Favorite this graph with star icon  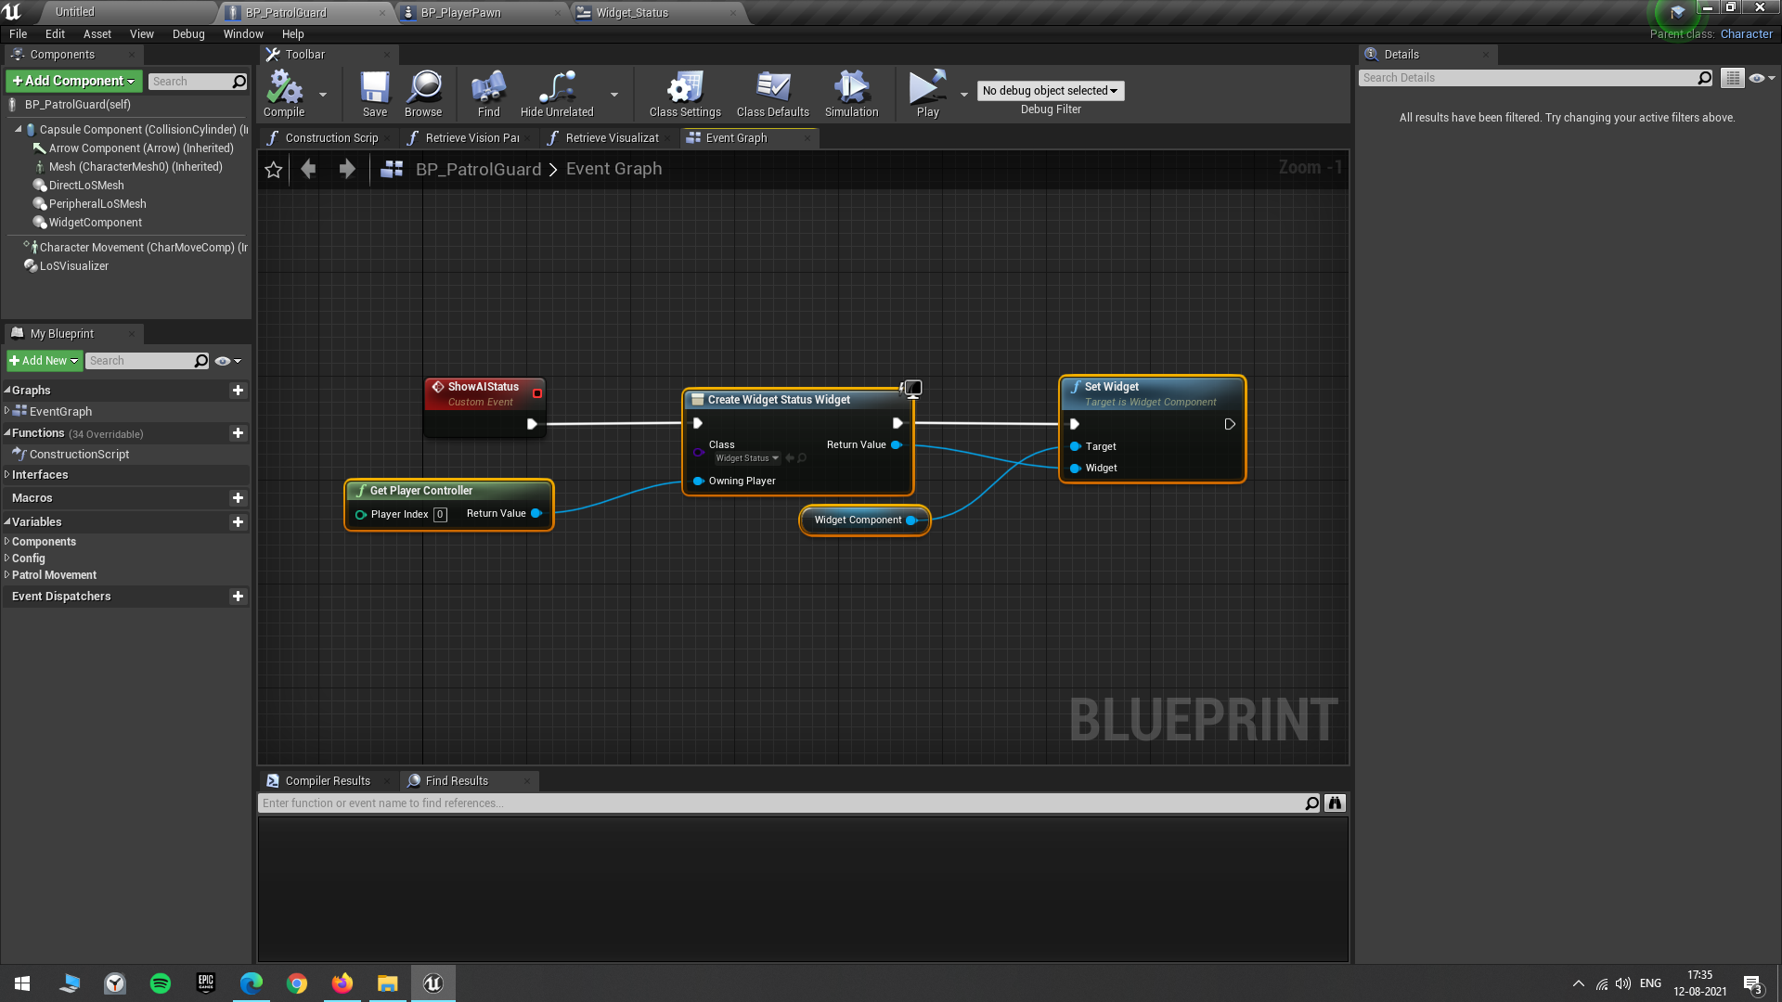pyautogui.click(x=274, y=170)
